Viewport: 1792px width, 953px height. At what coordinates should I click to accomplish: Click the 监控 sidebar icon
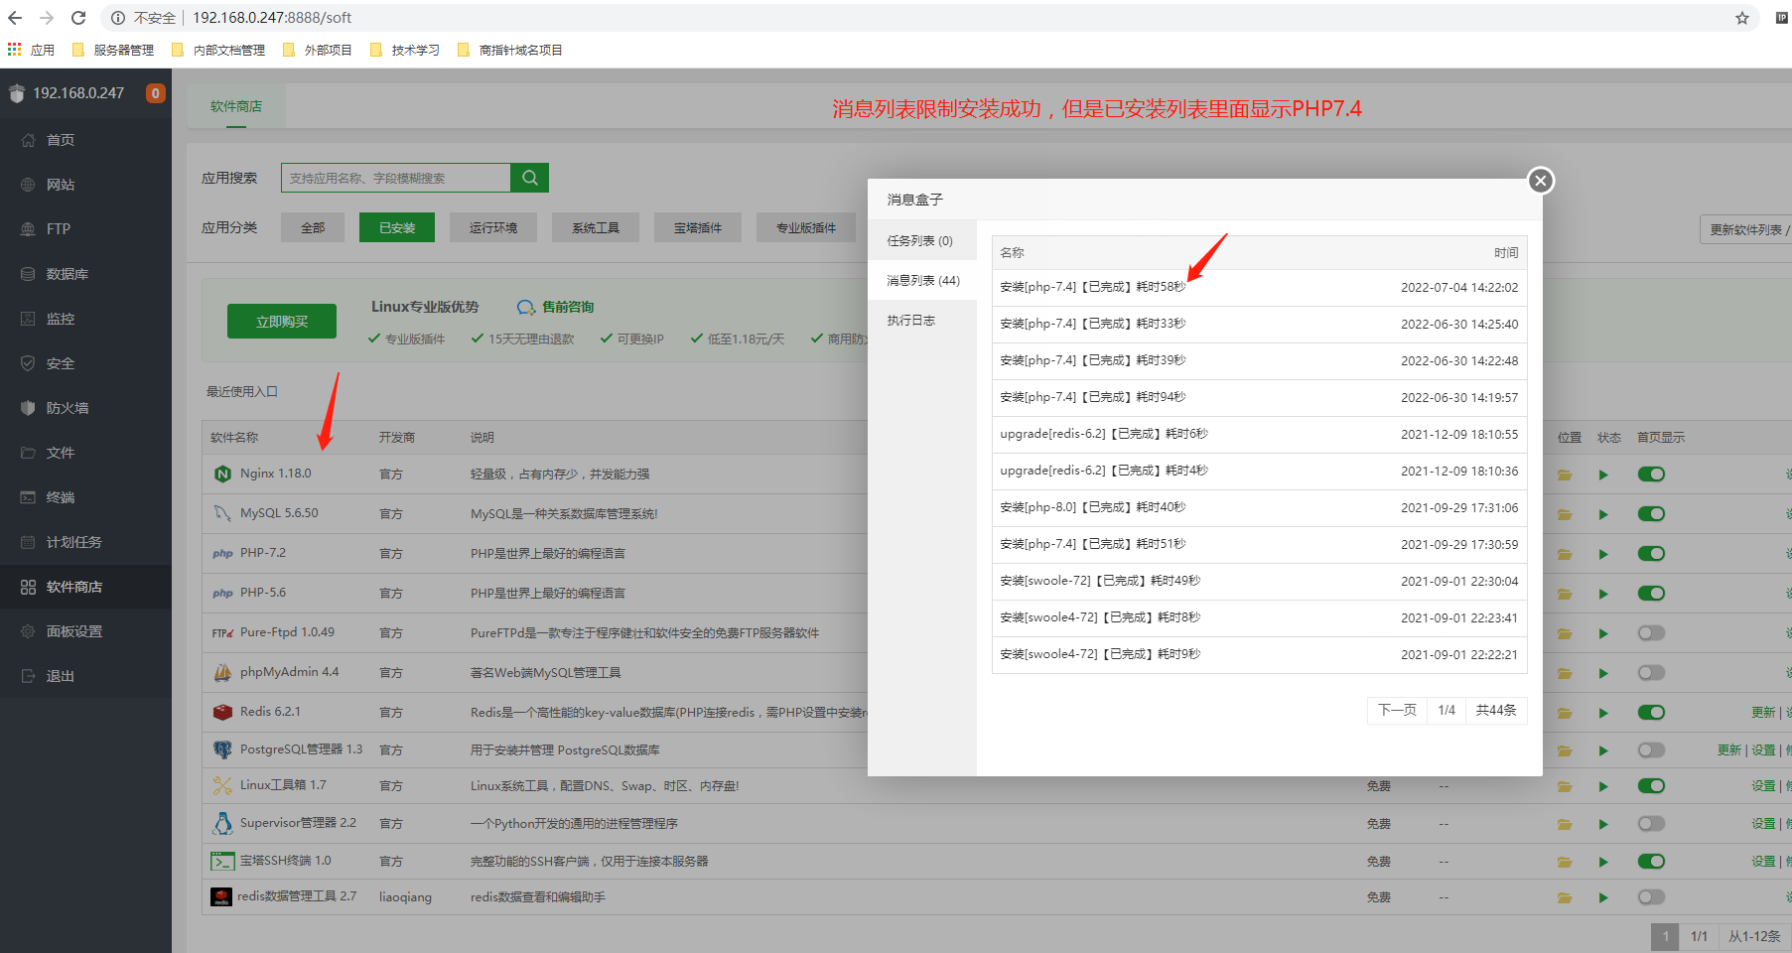(x=28, y=319)
